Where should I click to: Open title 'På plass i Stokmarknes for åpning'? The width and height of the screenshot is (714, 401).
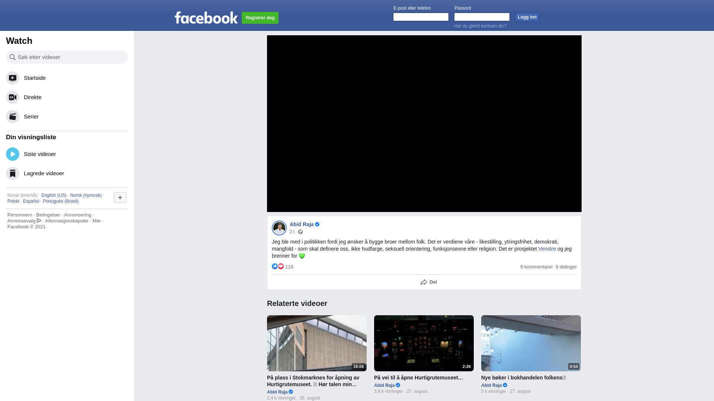pos(313,381)
